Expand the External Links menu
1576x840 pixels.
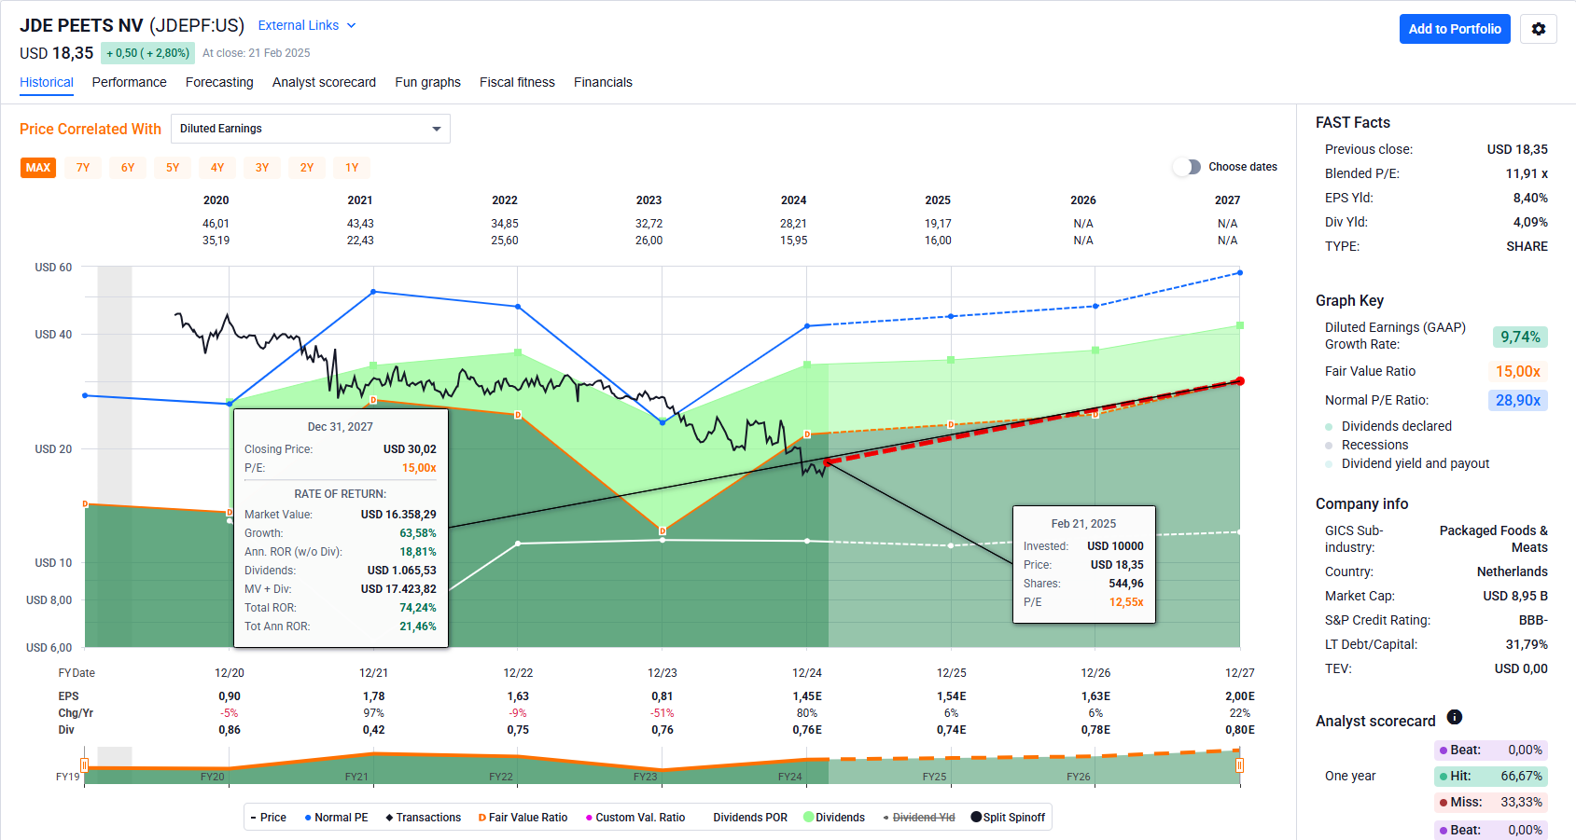click(x=306, y=25)
